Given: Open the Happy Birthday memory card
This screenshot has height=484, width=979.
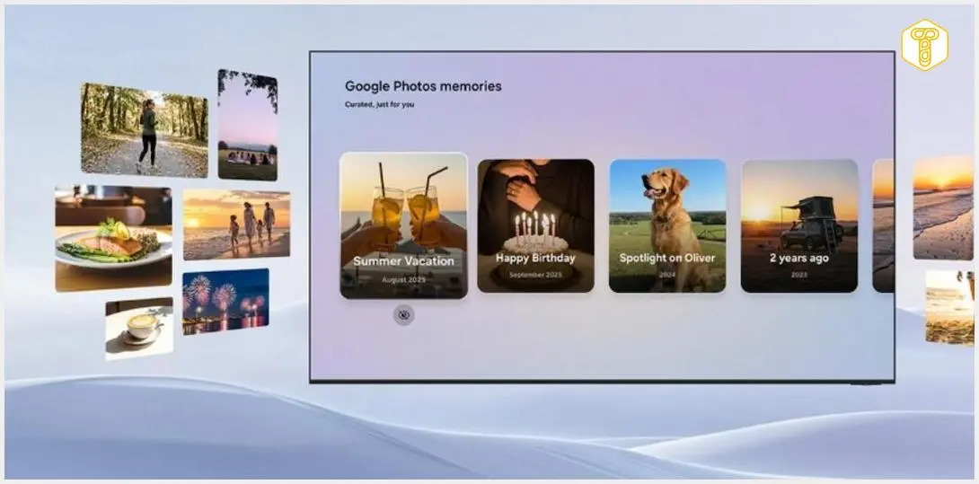Looking at the screenshot, I should [x=535, y=225].
